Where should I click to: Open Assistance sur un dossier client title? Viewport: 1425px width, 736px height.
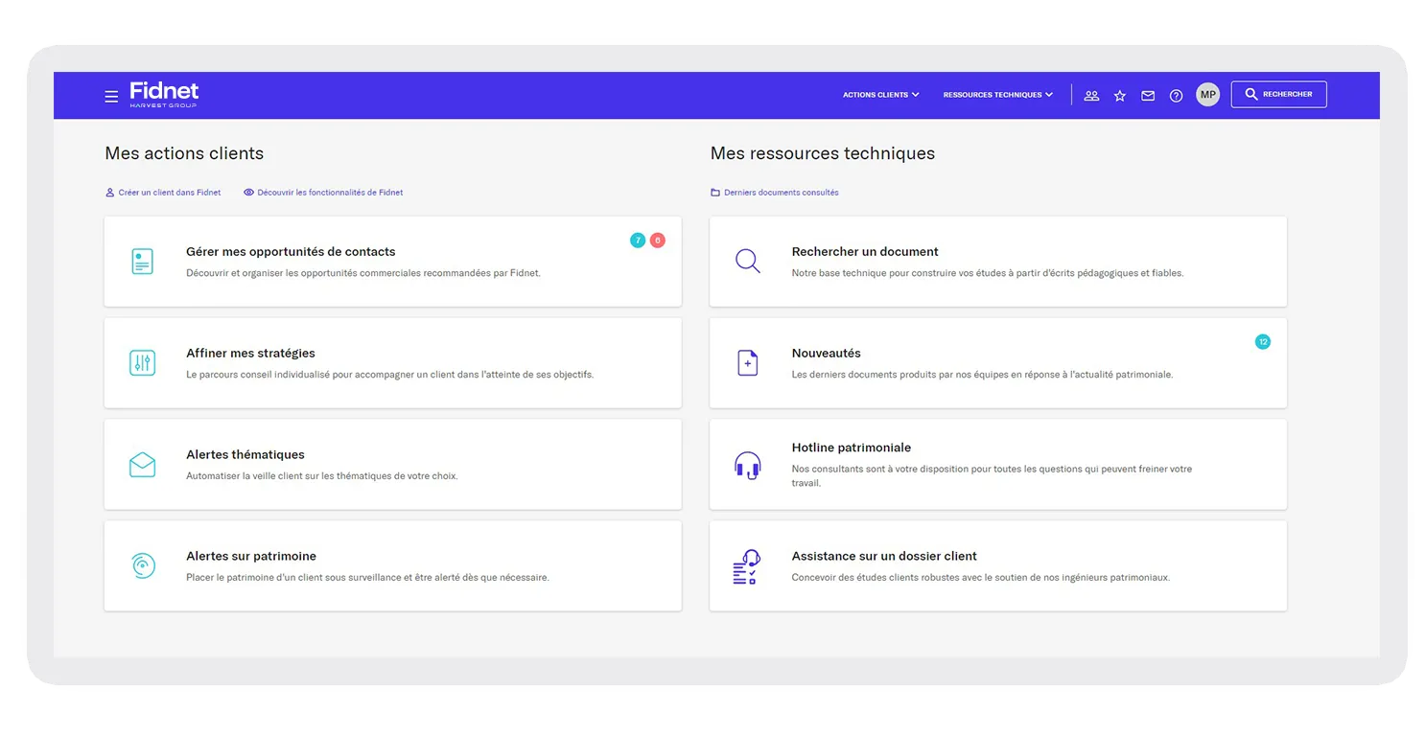pos(884,557)
